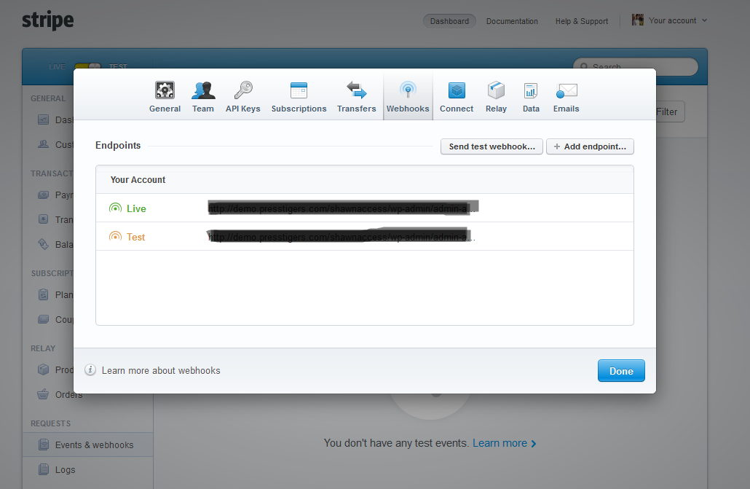This screenshot has height=489, width=750.
Task: Open the Data report icon
Action: (531, 90)
